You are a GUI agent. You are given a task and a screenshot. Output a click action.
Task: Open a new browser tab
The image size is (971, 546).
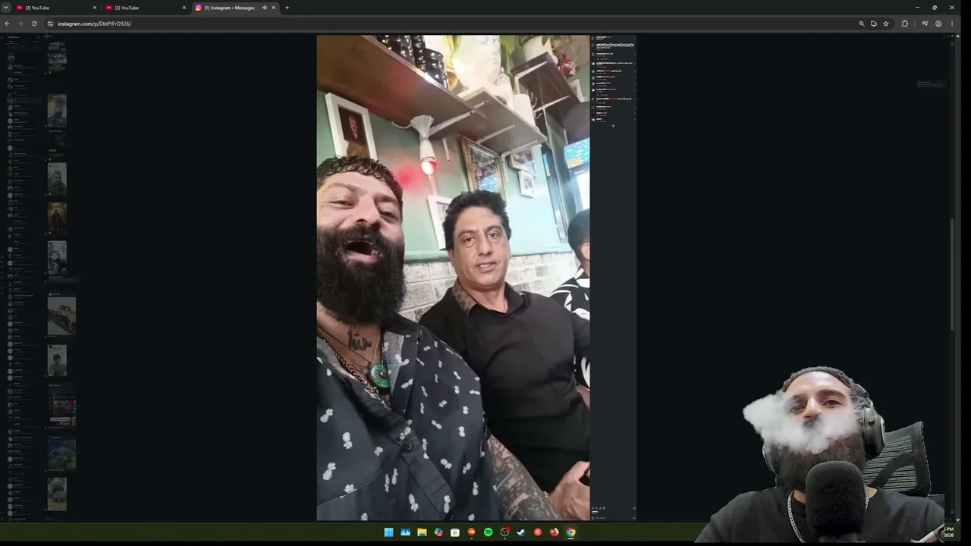coord(287,8)
